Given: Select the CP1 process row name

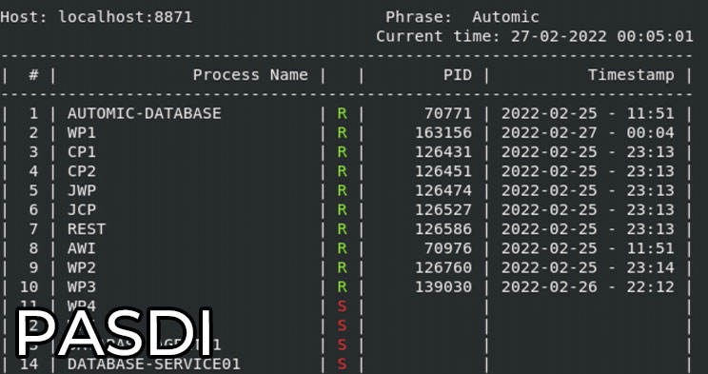Looking at the screenshot, I should (82, 152).
